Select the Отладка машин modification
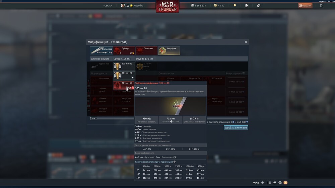The width and height of the screenshot is (335, 188). pyautogui.click(x=102, y=111)
